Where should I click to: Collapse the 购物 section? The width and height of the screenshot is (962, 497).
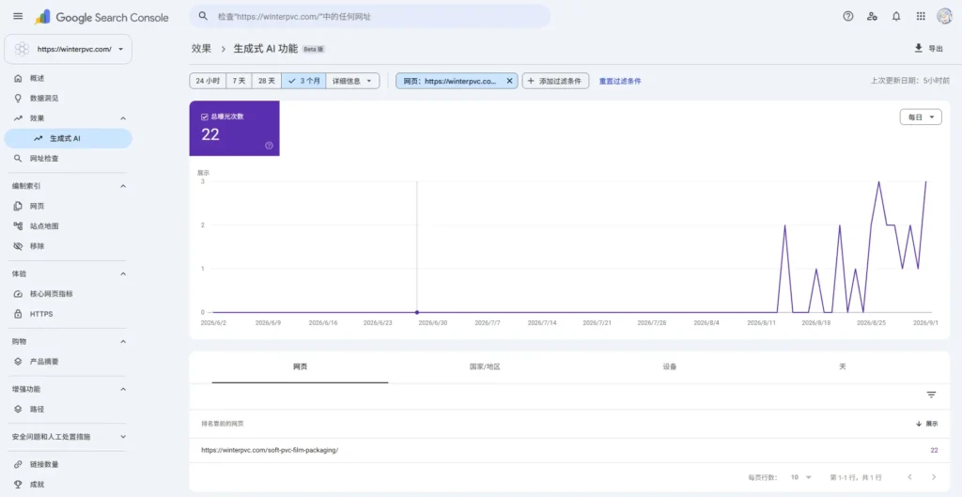pos(123,342)
